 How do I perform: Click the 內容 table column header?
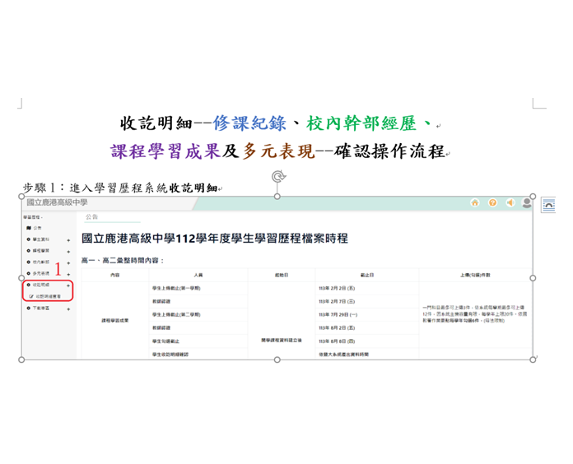[115, 275]
